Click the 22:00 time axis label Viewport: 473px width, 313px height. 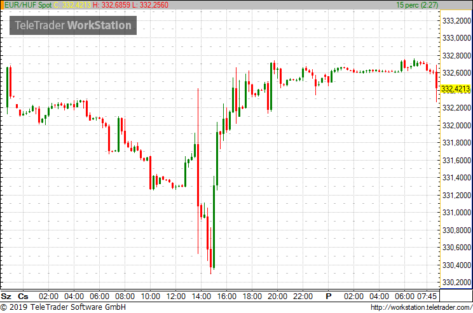(303, 296)
